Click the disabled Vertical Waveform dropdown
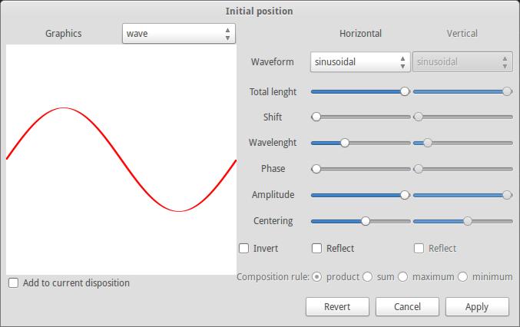This screenshot has height=327, width=520. point(462,62)
